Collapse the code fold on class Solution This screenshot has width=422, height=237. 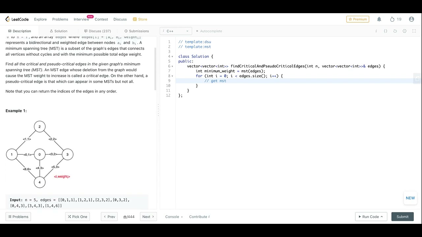coord(172,57)
